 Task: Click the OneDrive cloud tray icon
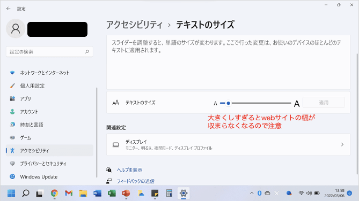coord(267,193)
